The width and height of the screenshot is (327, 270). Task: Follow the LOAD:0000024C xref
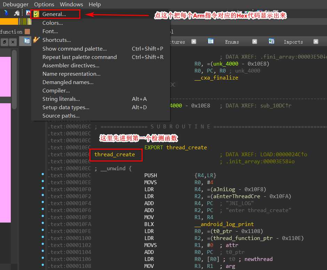click(x=284, y=155)
